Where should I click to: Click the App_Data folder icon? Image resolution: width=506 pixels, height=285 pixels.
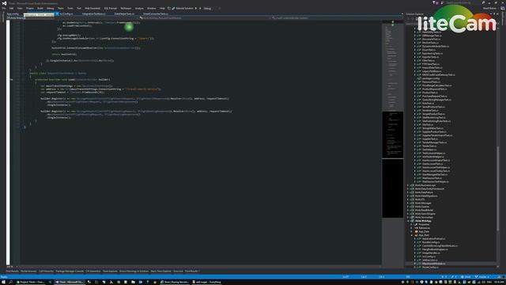tap(417, 232)
